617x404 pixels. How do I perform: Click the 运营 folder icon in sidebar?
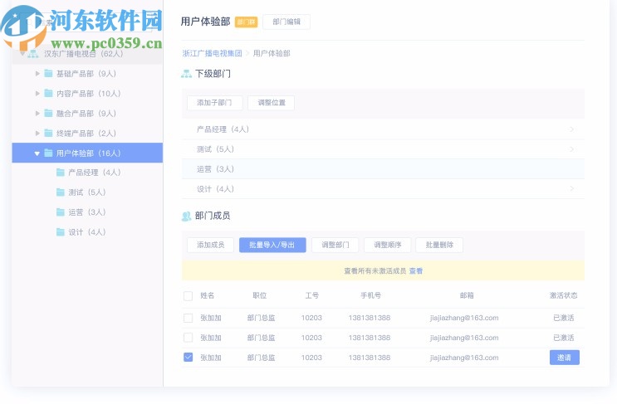[x=60, y=212]
